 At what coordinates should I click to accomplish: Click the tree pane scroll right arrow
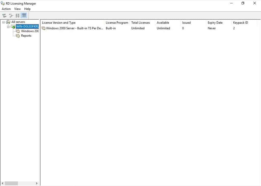(x=37, y=183)
